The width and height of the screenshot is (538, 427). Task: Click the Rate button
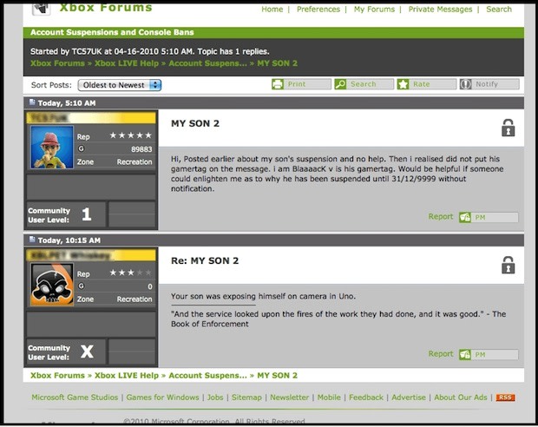point(427,84)
